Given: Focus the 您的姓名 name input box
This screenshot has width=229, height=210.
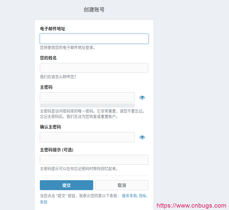Looking at the screenshot, I should 94,68.
